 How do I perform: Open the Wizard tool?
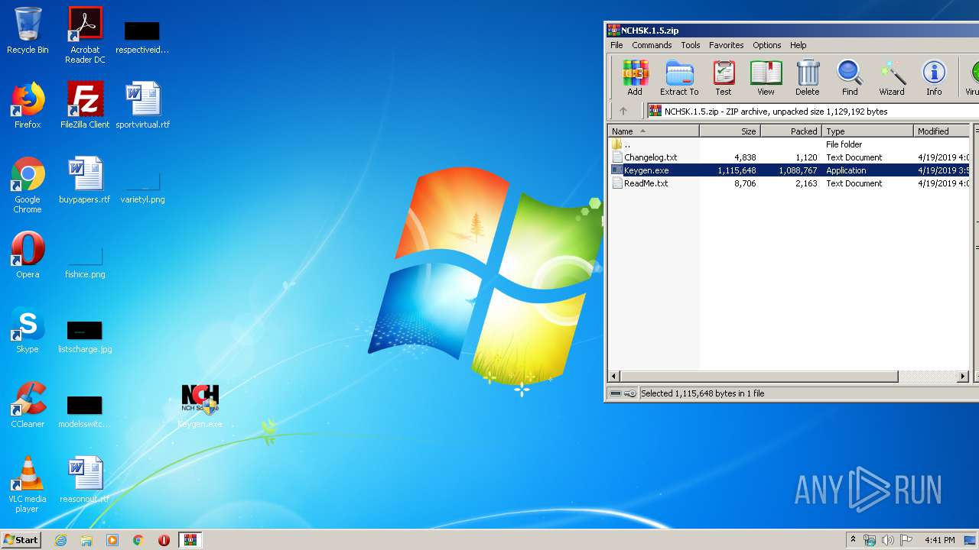[x=892, y=78]
